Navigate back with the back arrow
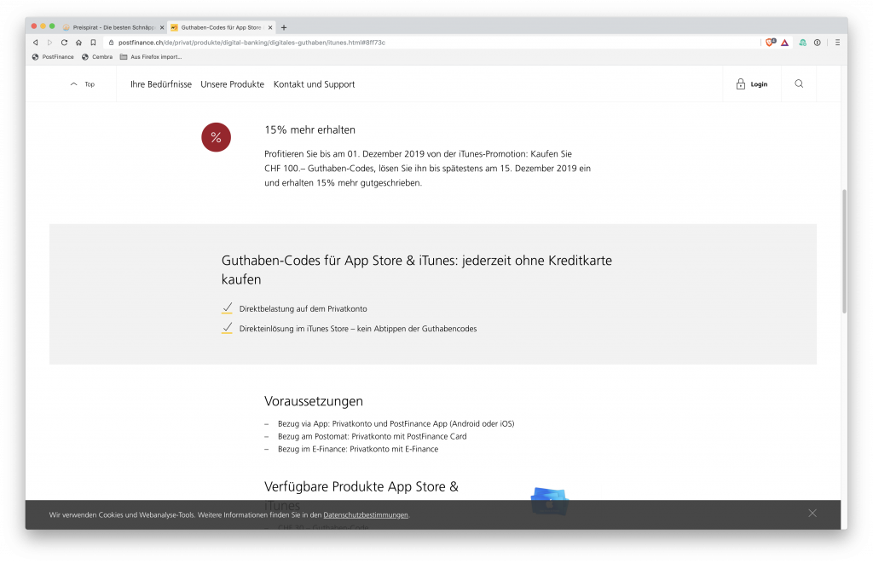 [x=35, y=42]
